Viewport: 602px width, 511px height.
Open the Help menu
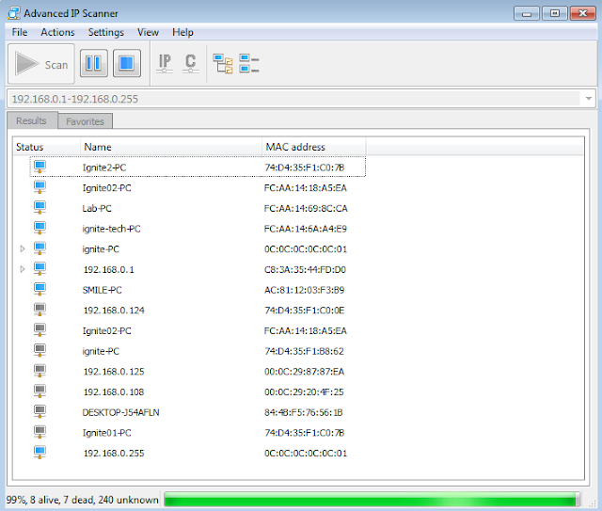(182, 32)
